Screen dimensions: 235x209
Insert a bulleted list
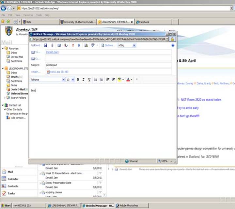tap(96, 79)
